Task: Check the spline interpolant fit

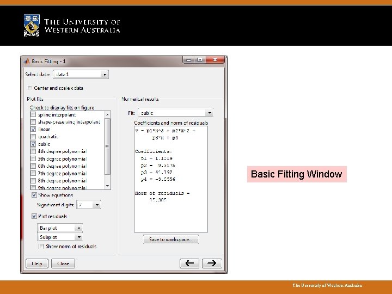Action: pos(33,114)
